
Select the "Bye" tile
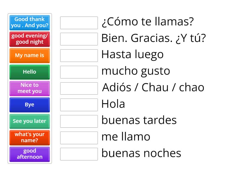[29, 105]
